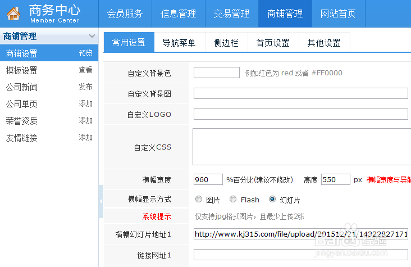Click the 链接网址1 input field

tap(300, 255)
